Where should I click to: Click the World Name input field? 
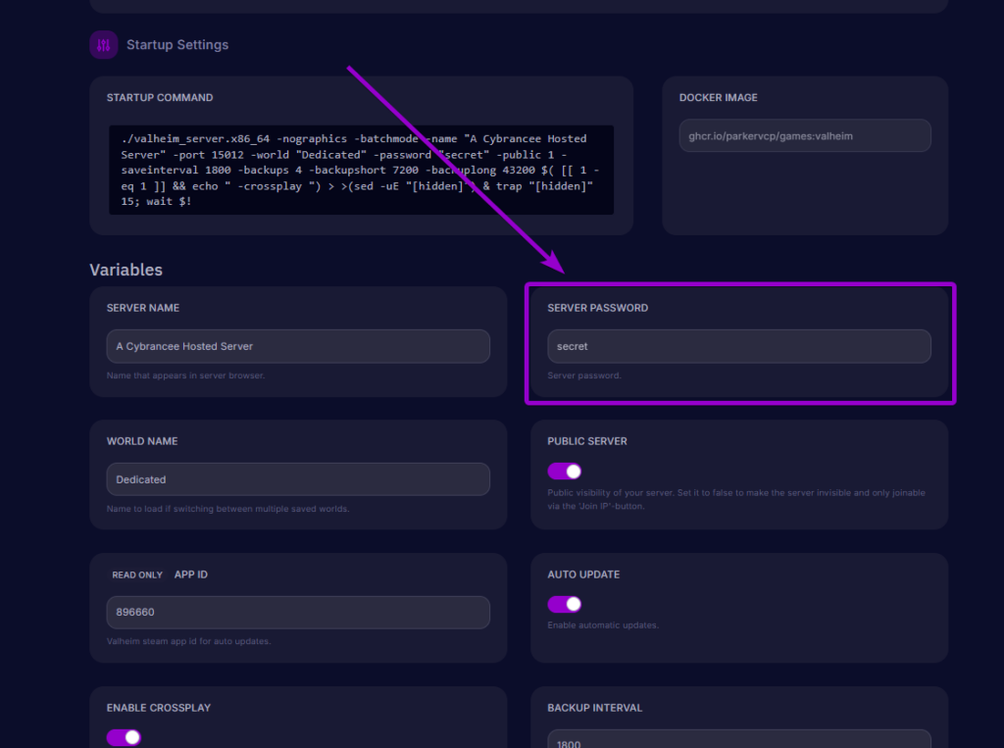click(x=298, y=479)
